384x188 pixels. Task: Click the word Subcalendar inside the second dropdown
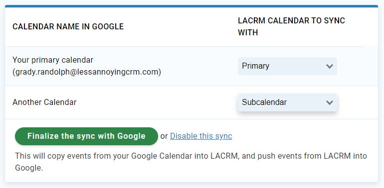[x=264, y=102]
